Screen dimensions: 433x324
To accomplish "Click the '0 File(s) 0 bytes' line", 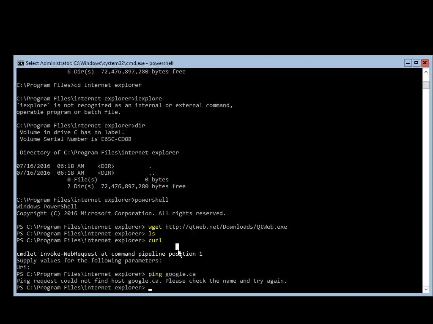I will 118,180.
